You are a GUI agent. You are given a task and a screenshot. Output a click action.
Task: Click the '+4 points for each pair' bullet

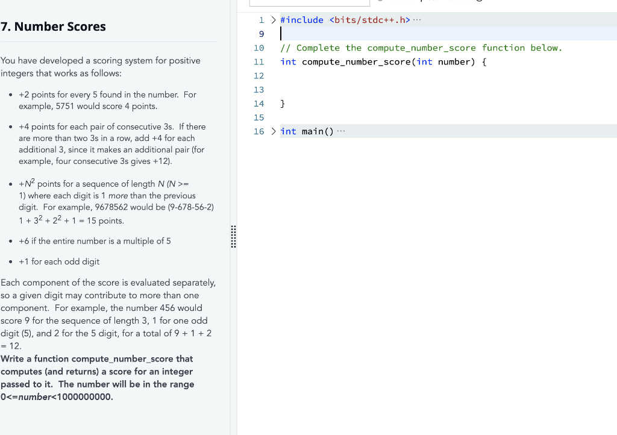pyautogui.click(x=112, y=144)
